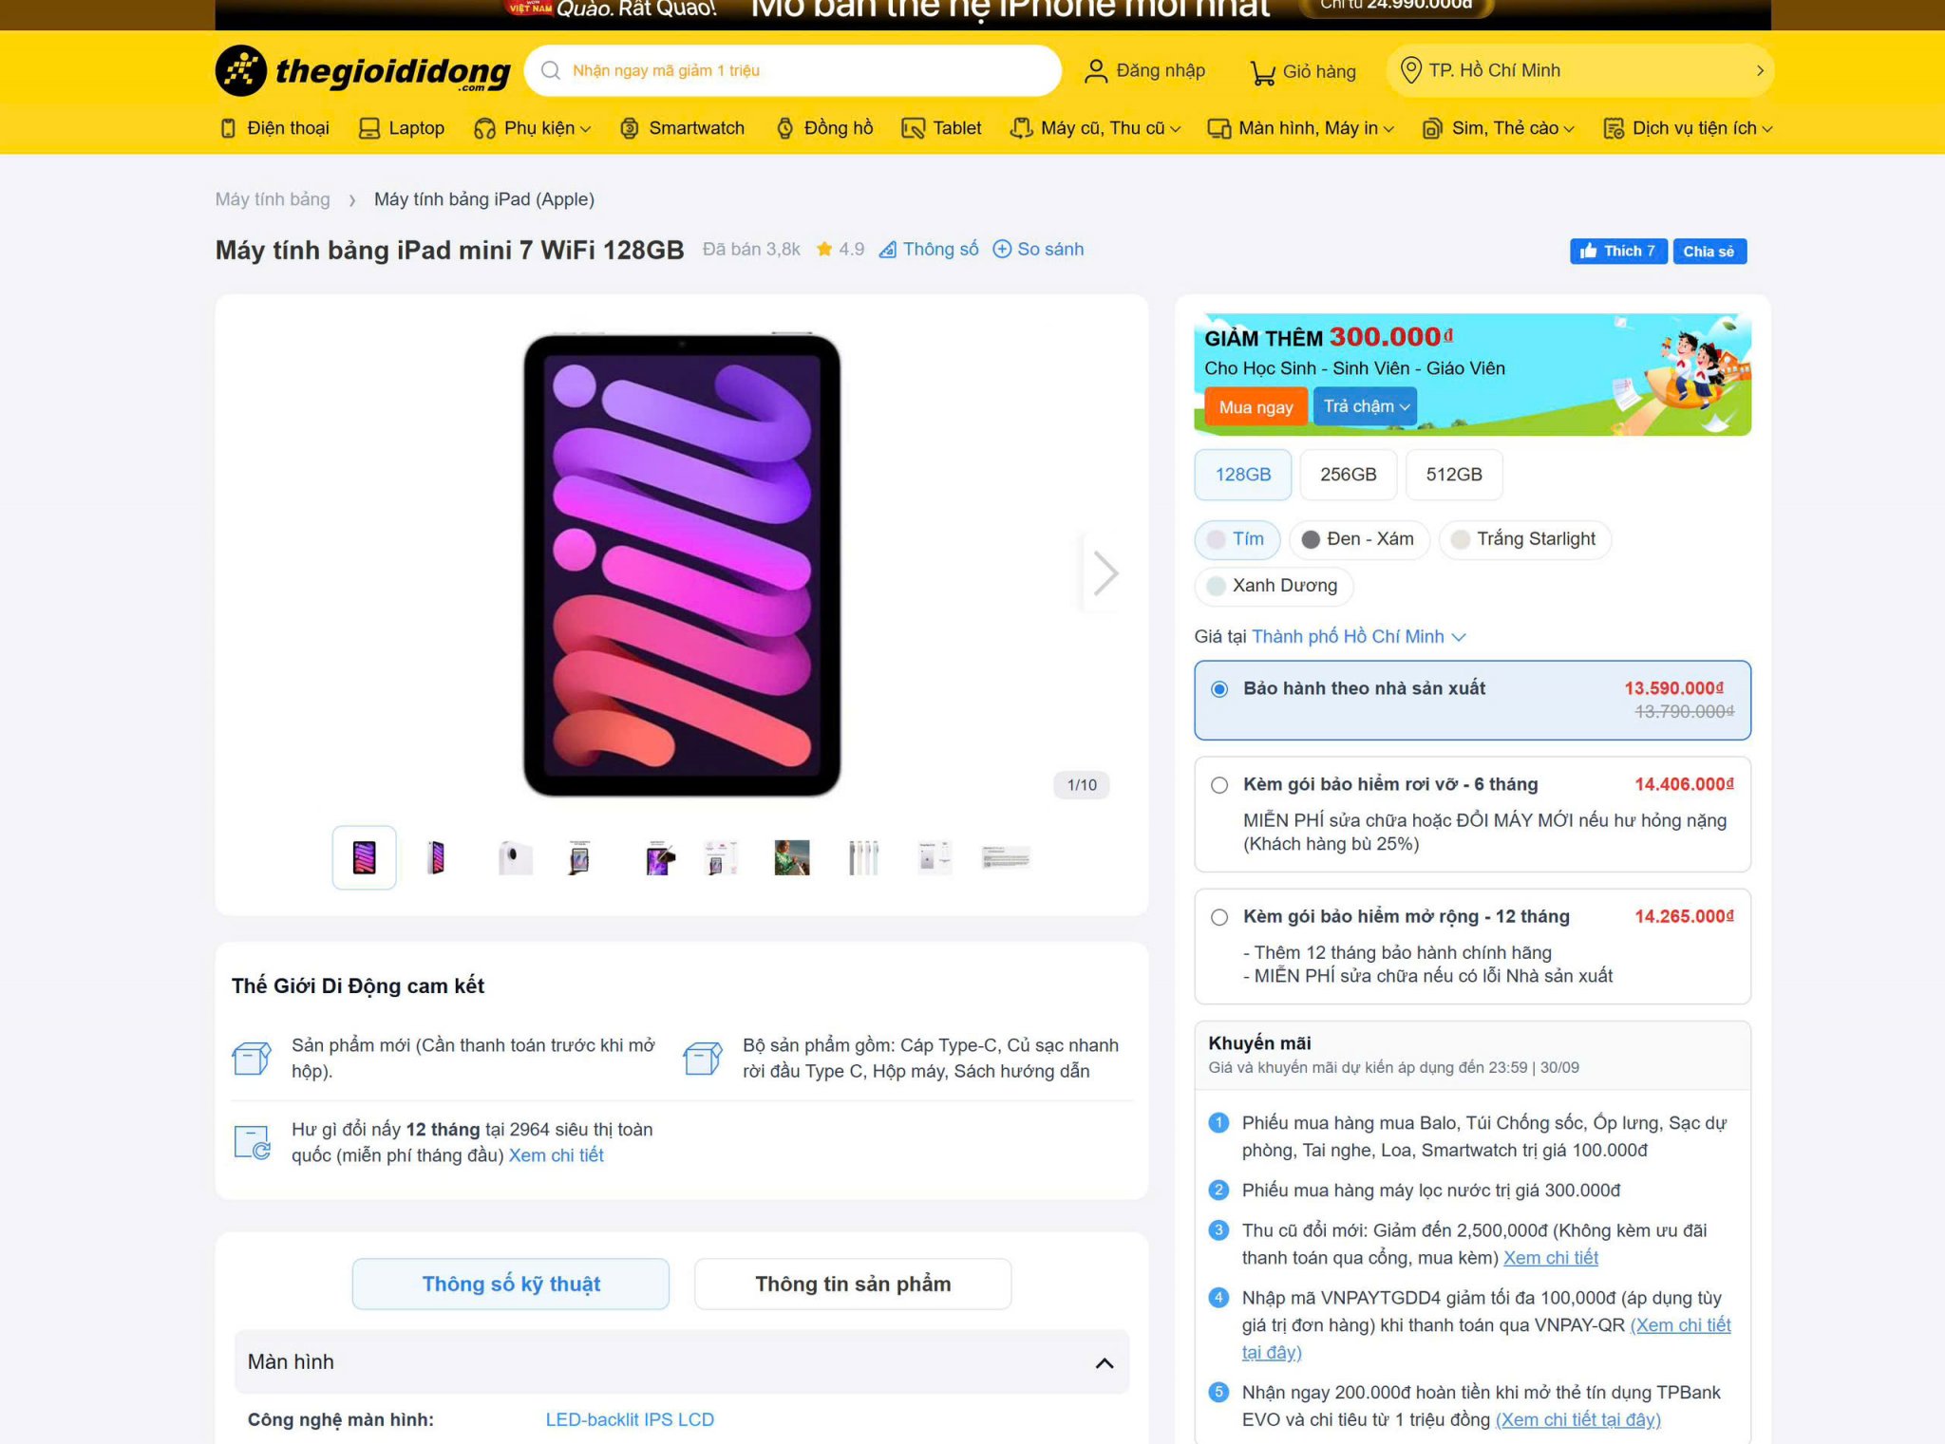Open Máy tính bảng iPad (Apple) breadcrumb

(484, 199)
